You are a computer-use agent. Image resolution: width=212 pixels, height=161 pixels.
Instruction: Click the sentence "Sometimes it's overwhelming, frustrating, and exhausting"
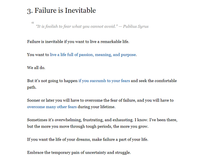coord(79,120)
